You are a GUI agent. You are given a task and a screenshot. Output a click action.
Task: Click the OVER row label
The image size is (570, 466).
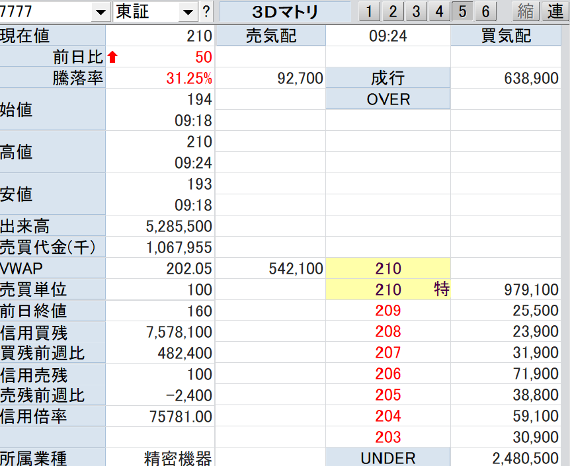click(388, 99)
